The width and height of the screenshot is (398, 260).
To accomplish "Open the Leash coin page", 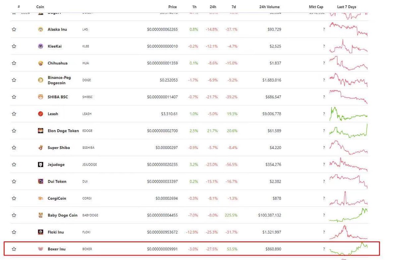I will click(53, 114).
